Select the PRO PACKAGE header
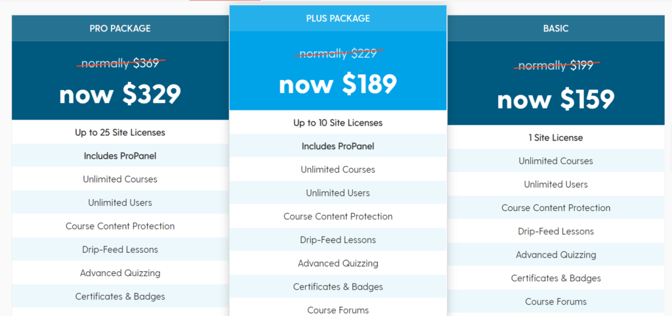The width and height of the screenshot is (672, 316). (x=120, y=28)
